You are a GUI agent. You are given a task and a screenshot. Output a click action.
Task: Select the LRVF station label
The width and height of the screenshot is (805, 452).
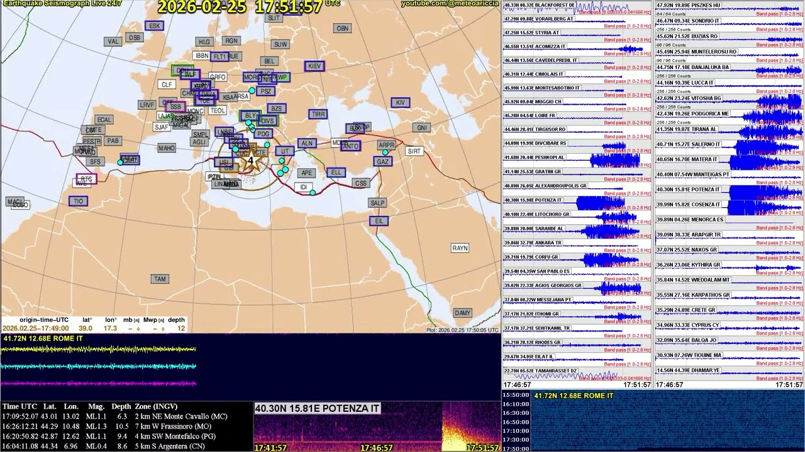(147, 105)
